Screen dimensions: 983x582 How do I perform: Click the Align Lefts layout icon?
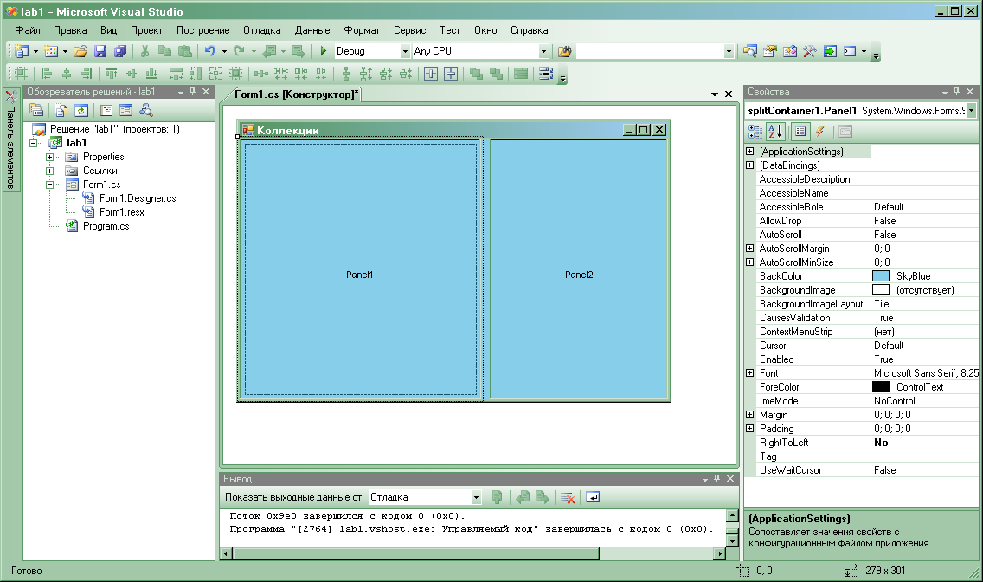tap(47, 74)
